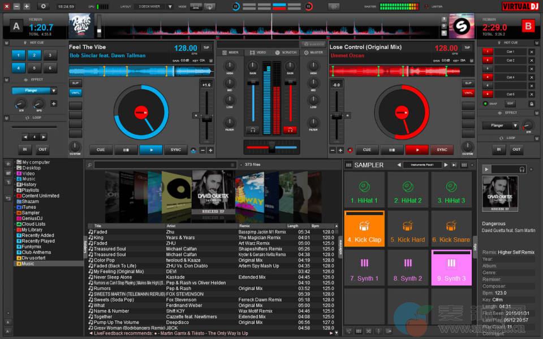Pause the right deck
This screenshot has width=543, height=339.
pos(391,150)
